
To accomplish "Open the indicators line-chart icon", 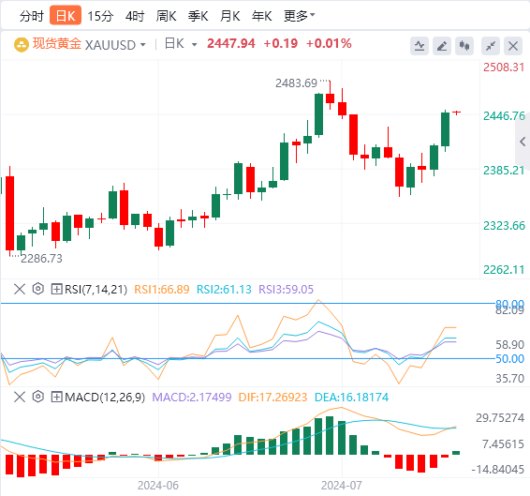I will click(x=420, y=46).
